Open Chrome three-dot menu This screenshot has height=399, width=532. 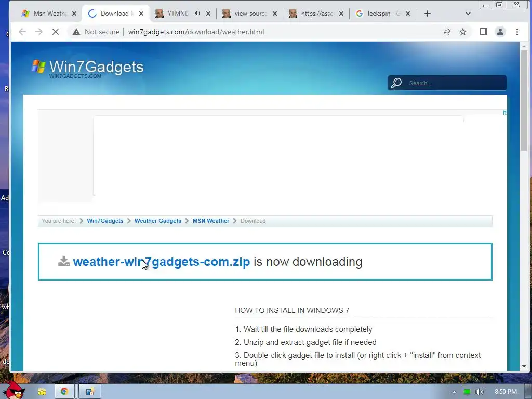pos(517,32)
